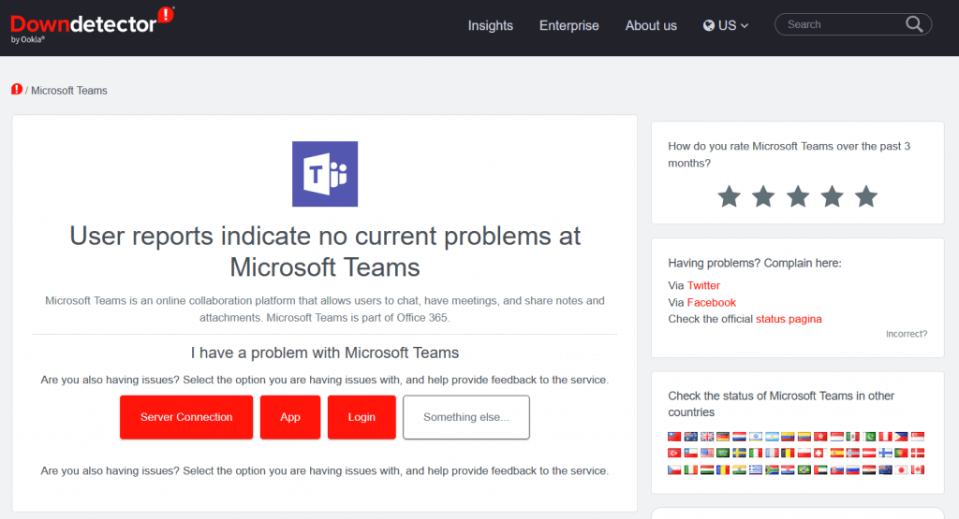Click the red breadcrumb home icon
The height and width of the screenshot is (519, 959).
(17, 90)
